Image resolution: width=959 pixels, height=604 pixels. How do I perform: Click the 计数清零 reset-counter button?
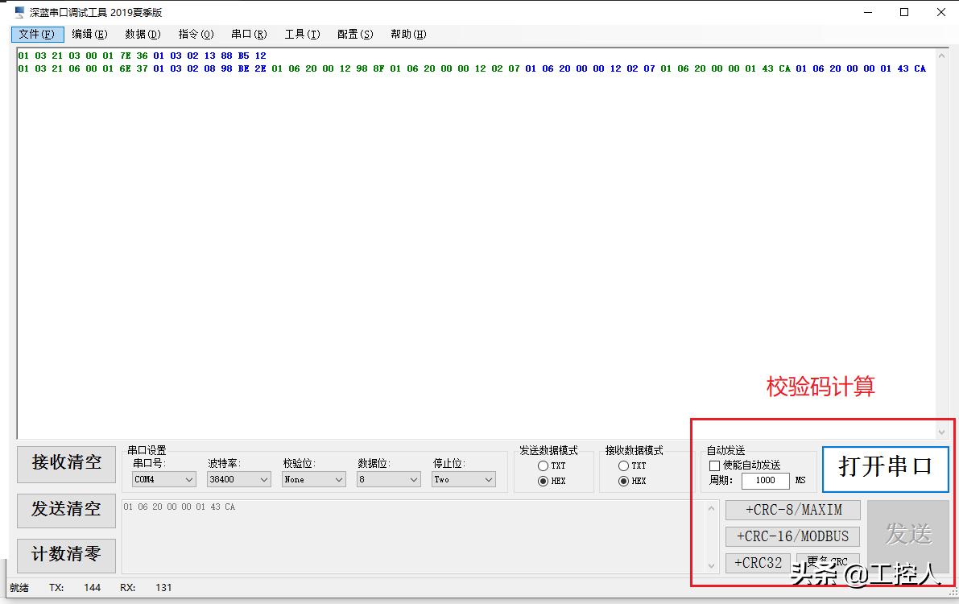click(x=66, y=556)
